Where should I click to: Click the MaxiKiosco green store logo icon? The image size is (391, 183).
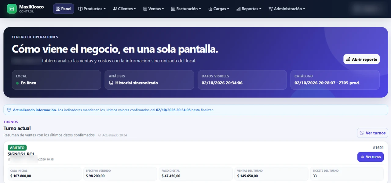(x=12, y=9)
